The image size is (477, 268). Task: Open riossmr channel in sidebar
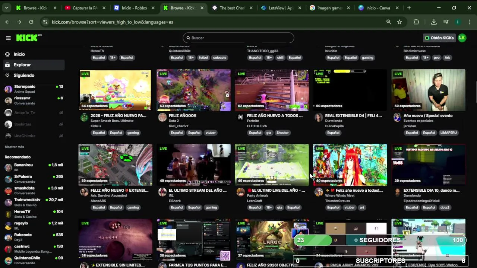[x=34, y=100]
